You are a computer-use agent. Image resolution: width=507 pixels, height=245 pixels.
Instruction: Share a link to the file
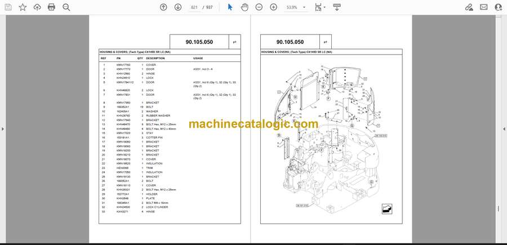point(469,7)
